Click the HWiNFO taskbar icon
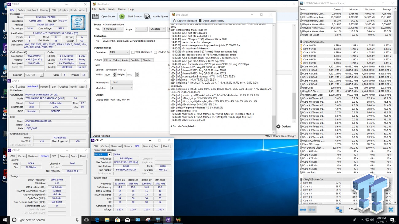399x224 pixels. coord(158,220)
